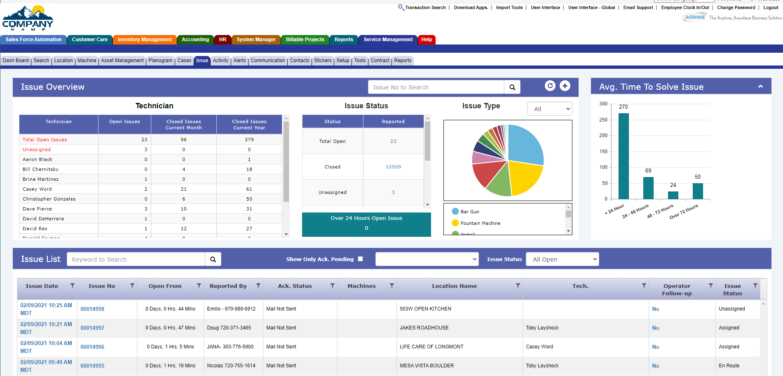This screenshot has height=376, width=783.
Task: Open the Billable Projects tab
Action: tap(305, 40)
